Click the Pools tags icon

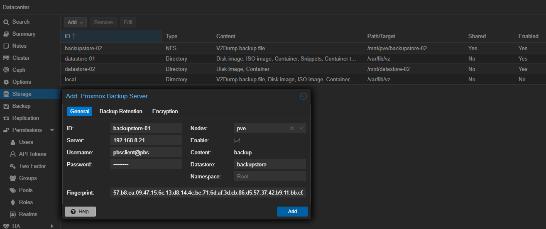coord(12,190)
